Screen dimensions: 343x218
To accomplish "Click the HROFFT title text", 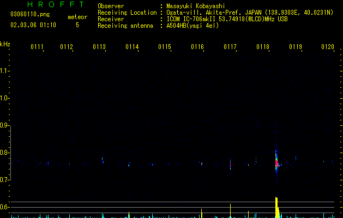I will 56,4.
